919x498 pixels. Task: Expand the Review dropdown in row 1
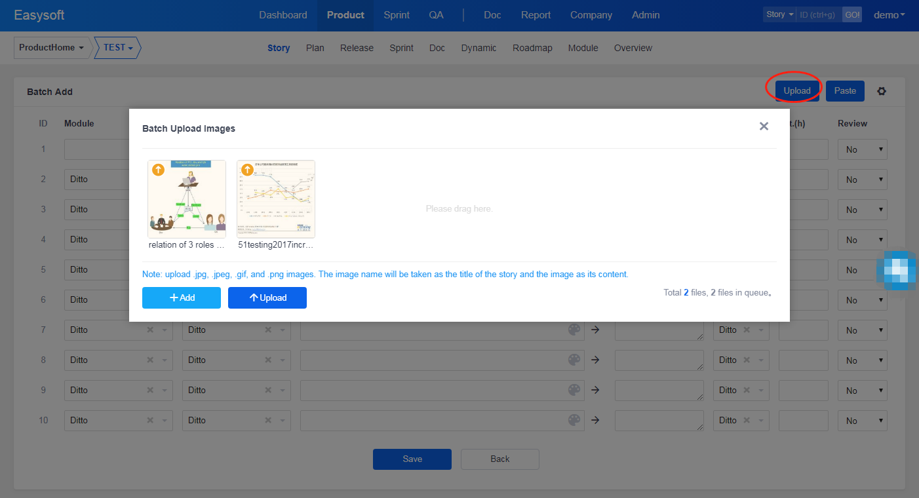click(x=862, y=149)
